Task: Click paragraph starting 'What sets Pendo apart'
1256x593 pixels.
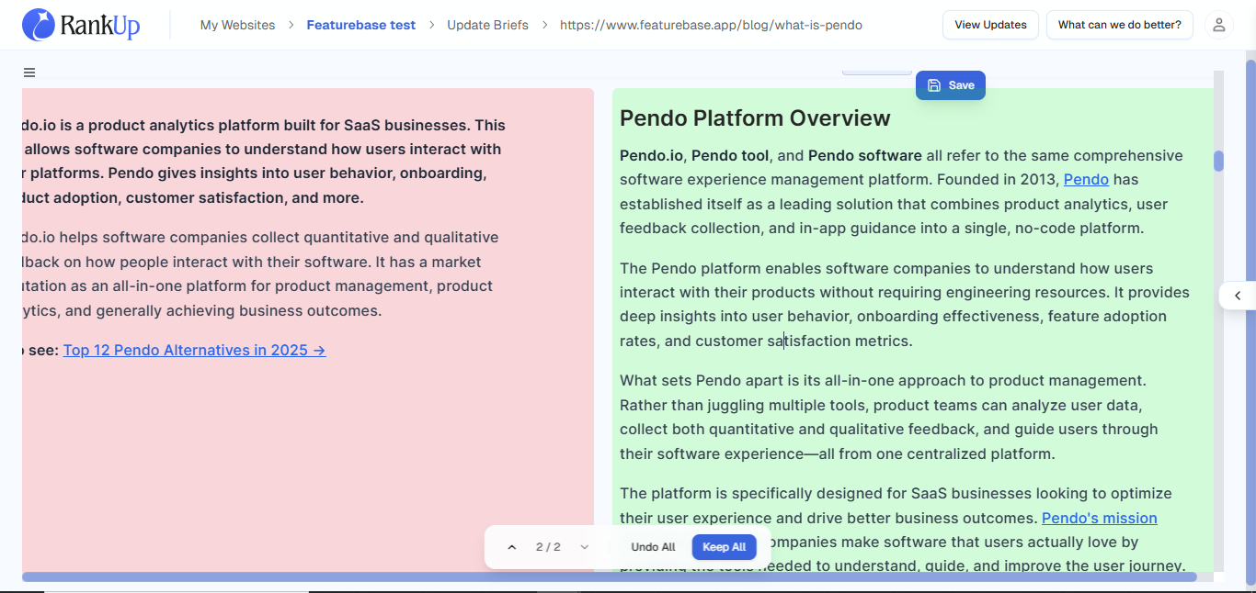Action: point(888,417)
